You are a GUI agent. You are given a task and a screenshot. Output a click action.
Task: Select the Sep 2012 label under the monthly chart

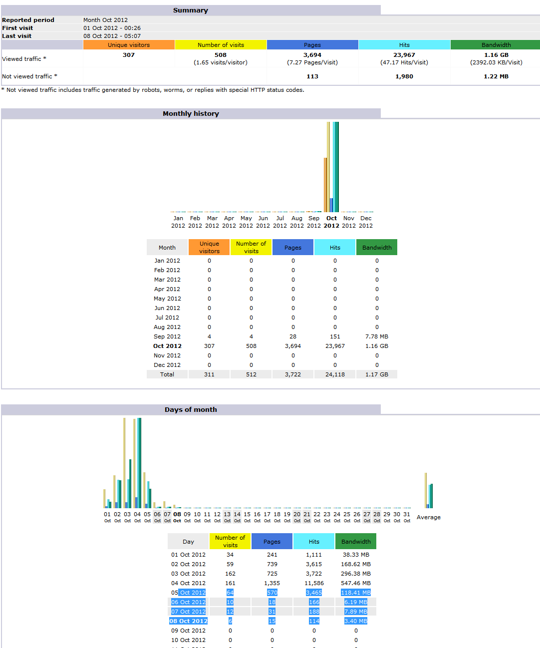[314, 222]
